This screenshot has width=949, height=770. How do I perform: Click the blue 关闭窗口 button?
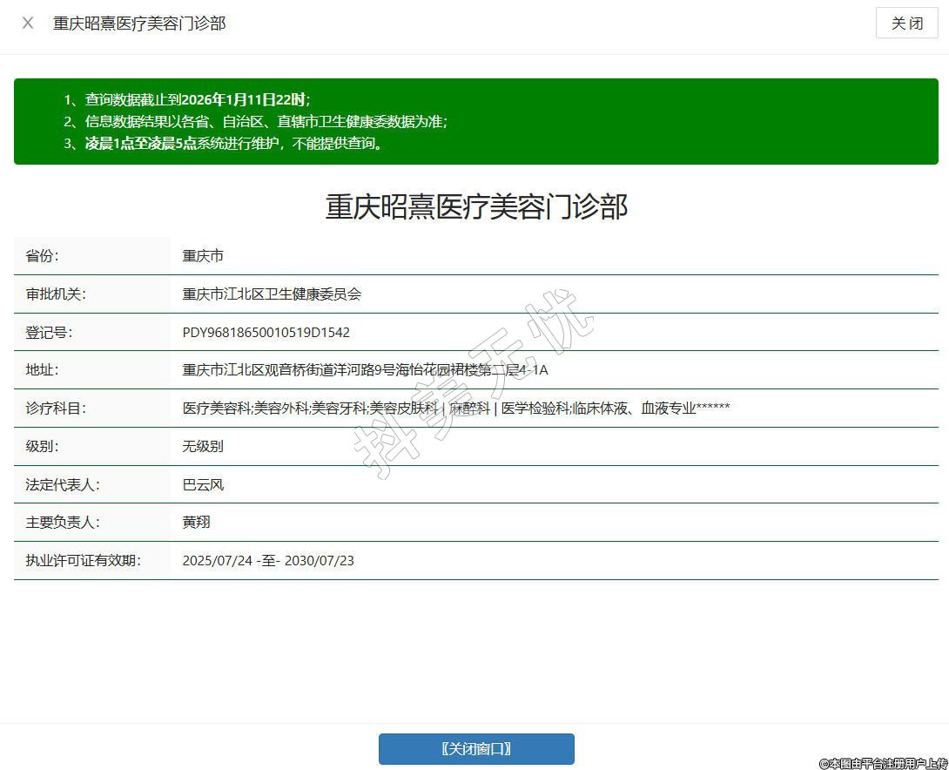(476, 749)
